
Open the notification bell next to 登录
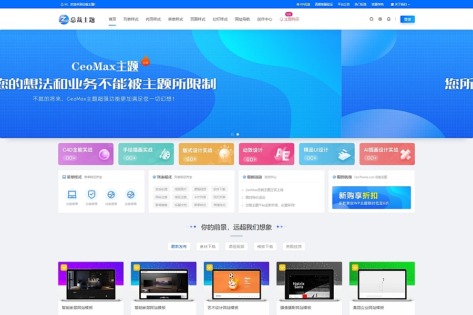[389, 19]
